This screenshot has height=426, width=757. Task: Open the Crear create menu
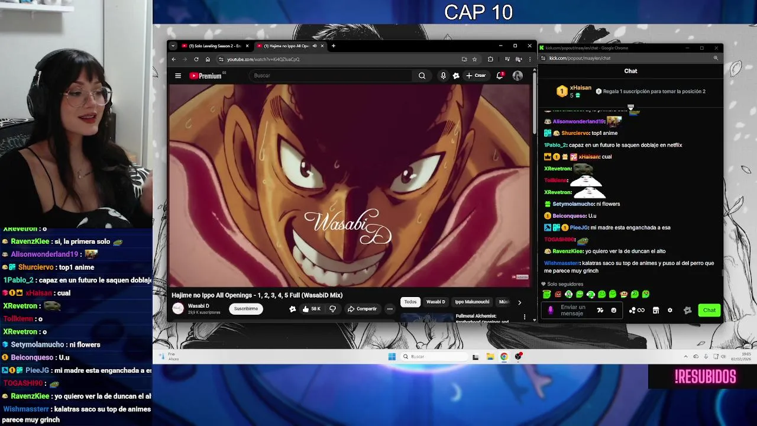coord(475,76)
